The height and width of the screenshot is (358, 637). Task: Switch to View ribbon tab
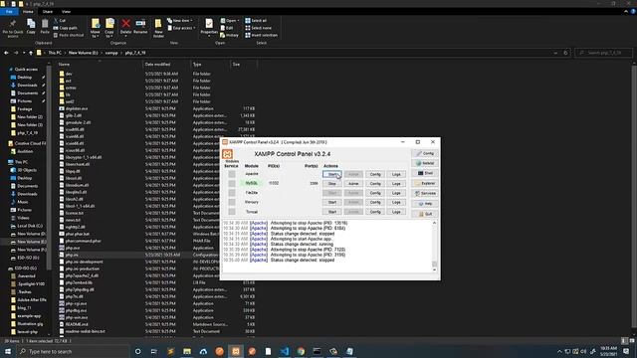(x=66, y=12)
